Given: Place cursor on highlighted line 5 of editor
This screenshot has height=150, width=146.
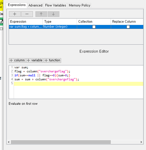Looking at the screenshot, I should [x=78, y=84].
